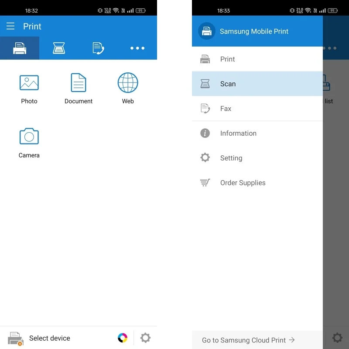The width and height of the screenshot is (349, 349).
Task: Click the drawer Scan scanner icon
Action: [205, 84]
